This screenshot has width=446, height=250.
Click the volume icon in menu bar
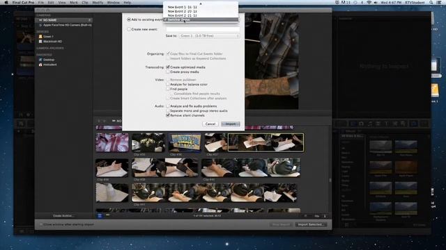coord(376,3)
